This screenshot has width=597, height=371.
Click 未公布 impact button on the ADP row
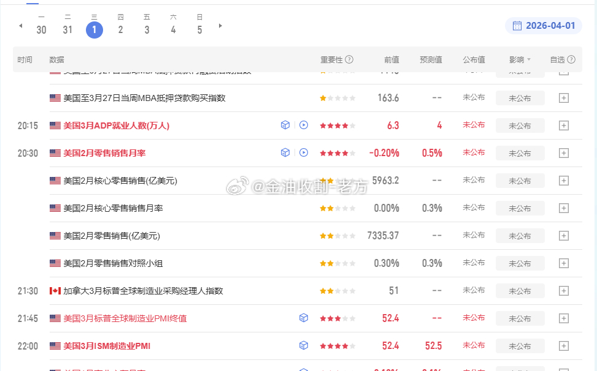(520, 125)
